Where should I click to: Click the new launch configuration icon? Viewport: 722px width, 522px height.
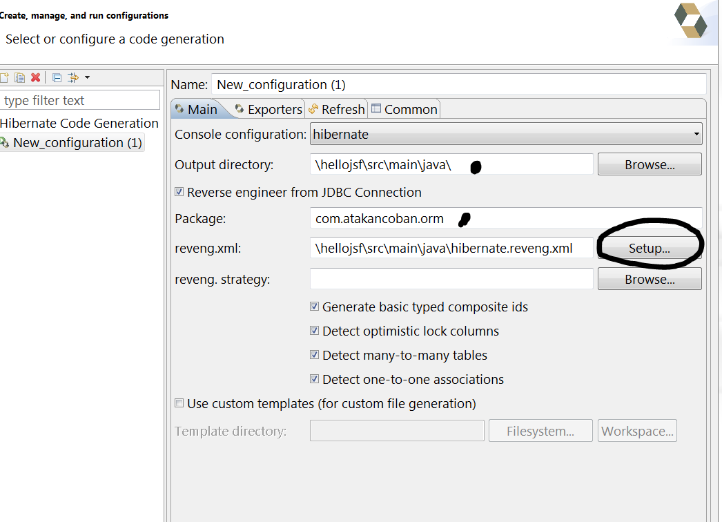point(4,77)
